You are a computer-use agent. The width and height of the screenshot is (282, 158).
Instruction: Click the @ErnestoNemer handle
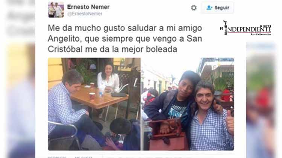pos(85,14)
